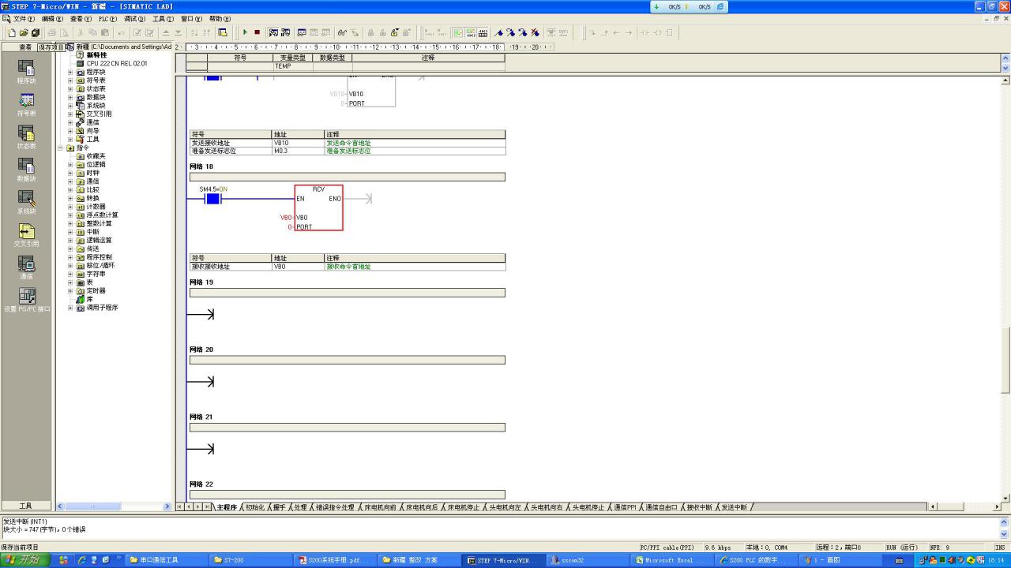The image size is (1011, 568).
Task: Switch to the 发送中断 tab
Action: (734, 507)
